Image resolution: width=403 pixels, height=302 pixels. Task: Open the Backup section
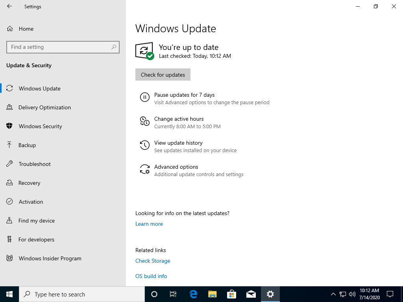coord(63,145)
